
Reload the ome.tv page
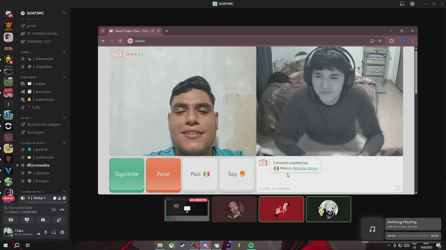120,41
